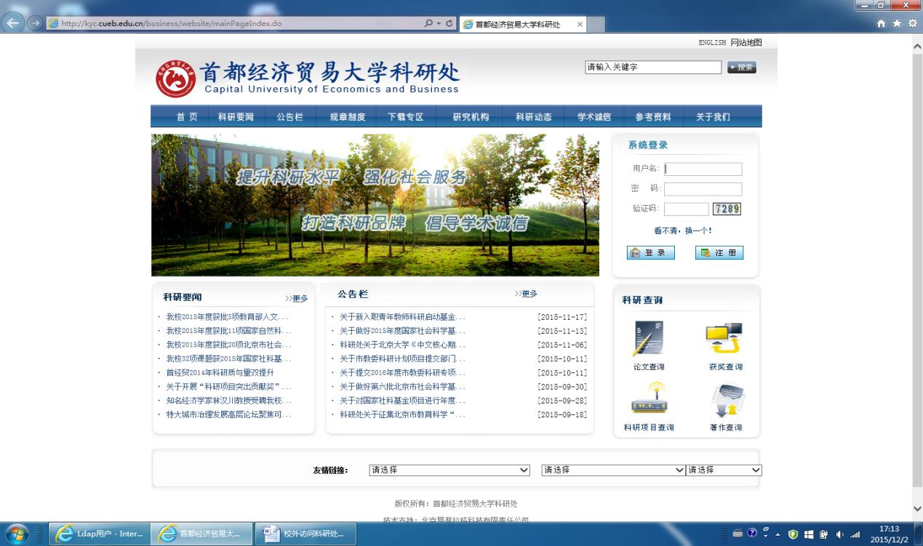
Task: Open the 首页 navigation item
Action: point(187,117)
